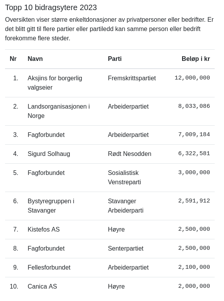Viewport: 224px width, 301px height.
Task: Click Kistefos AS donor name
Action: coord(43,229)
